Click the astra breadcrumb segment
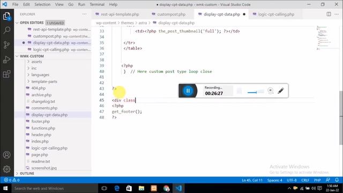Image resolution: width=343 pixels, height=193 pixels. 143,23
